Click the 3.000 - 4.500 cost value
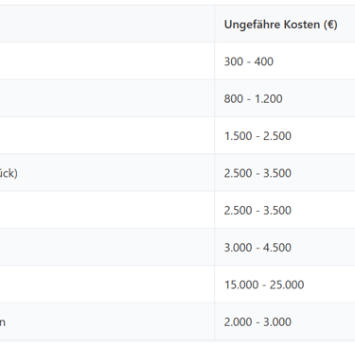Viewport: 355px width, 346px height. (x=257, y=248)
